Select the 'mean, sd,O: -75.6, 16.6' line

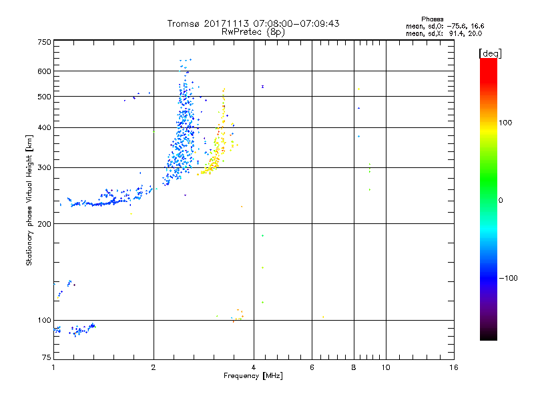click(445, 26)
